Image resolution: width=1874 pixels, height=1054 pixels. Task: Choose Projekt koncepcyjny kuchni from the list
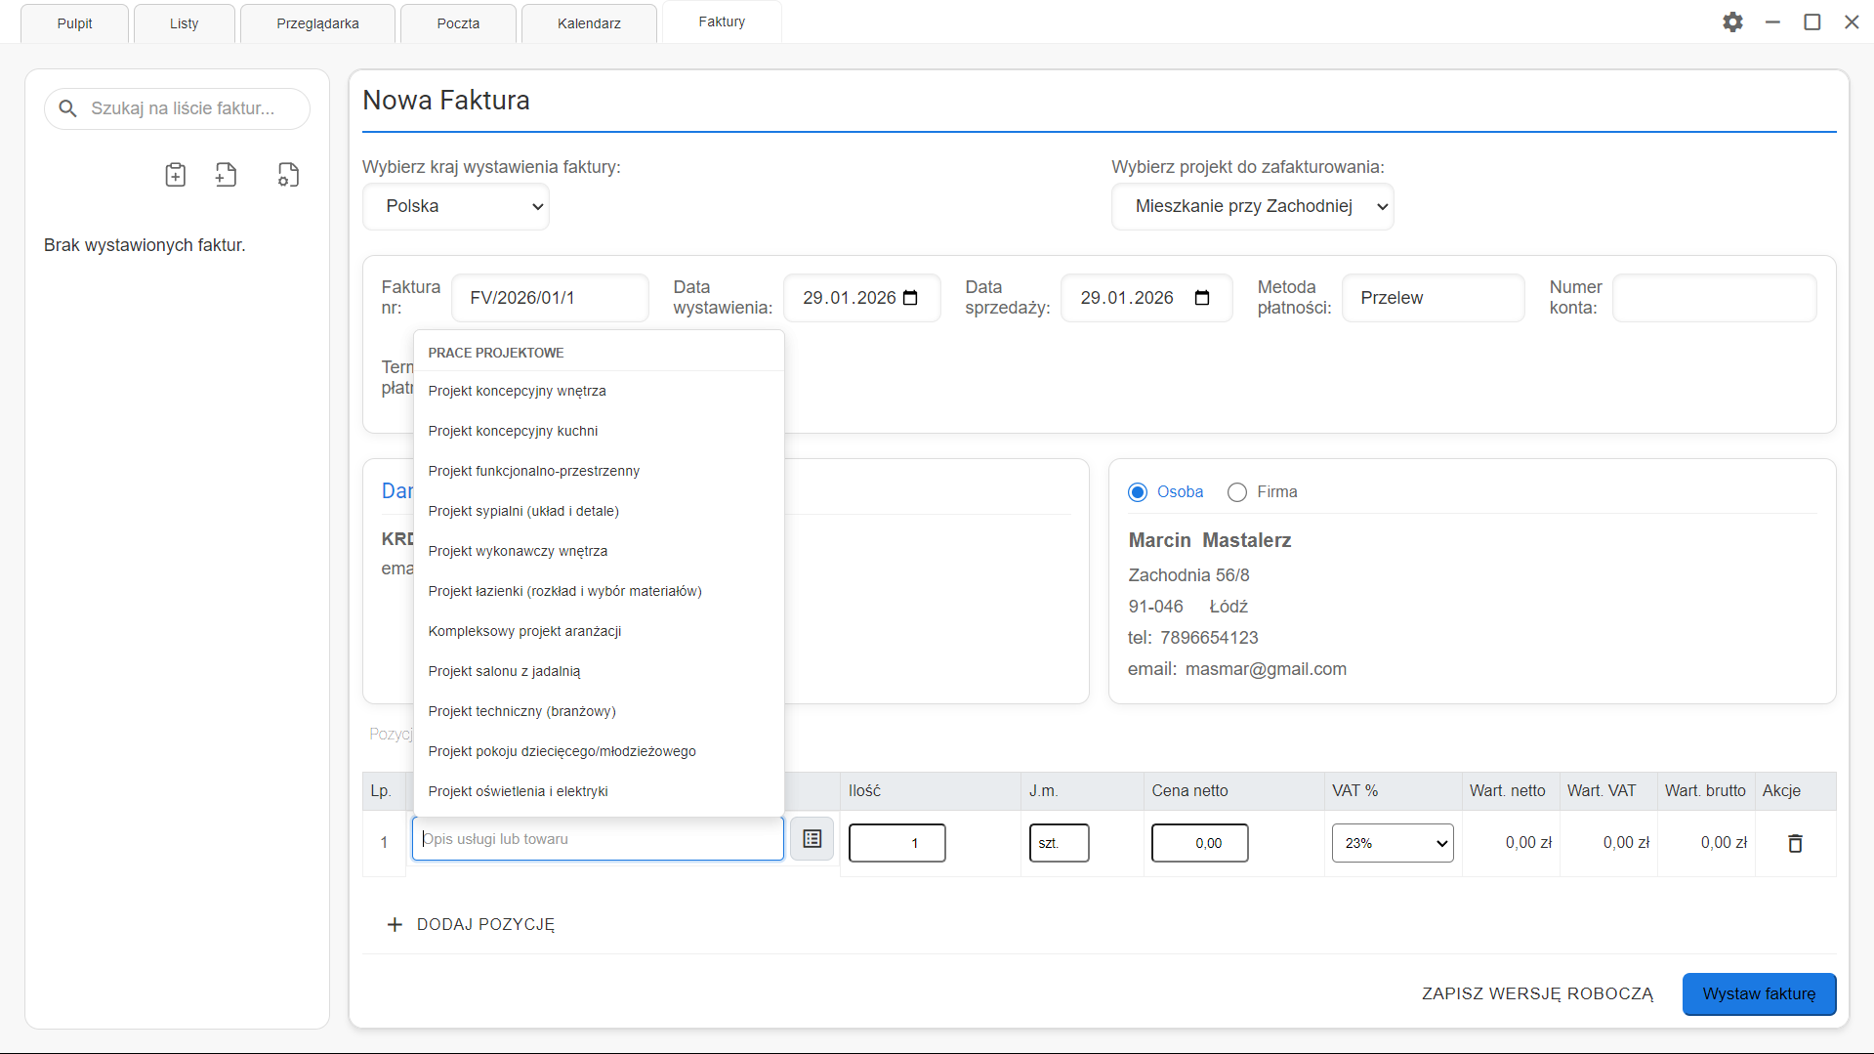coord(513,431)
